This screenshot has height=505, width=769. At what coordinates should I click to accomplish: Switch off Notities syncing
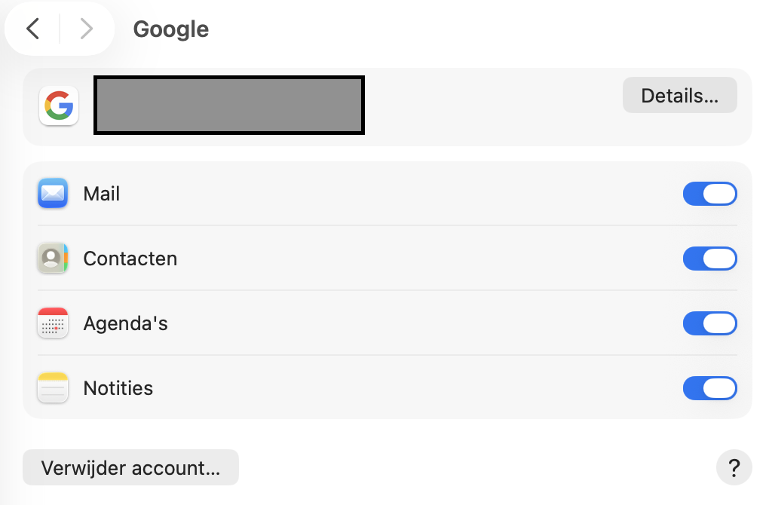pos(709,388)
